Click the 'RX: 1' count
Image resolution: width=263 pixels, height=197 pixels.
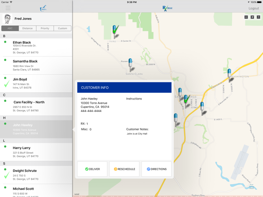point(84,124)
